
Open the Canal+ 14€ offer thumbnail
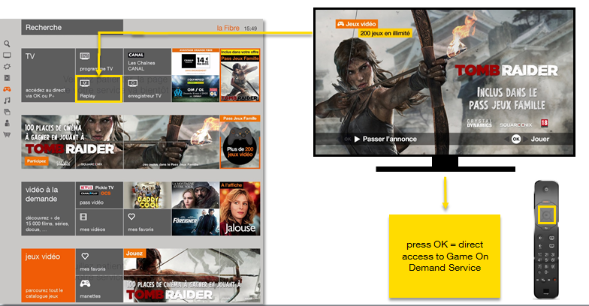(x=195, y=61)
